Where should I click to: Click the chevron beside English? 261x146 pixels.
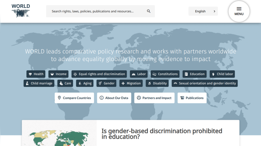(214, 11)
